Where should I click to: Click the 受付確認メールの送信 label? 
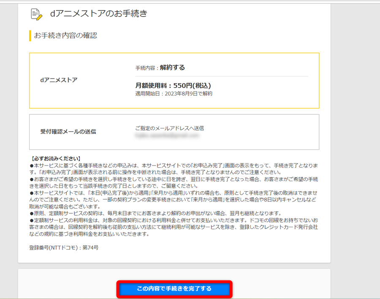coord(68,132)
